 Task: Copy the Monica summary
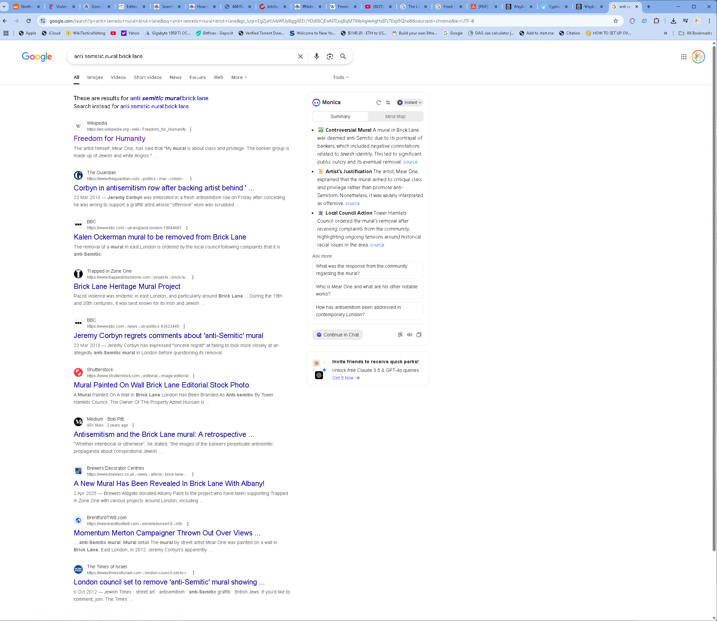click(419, 335)
